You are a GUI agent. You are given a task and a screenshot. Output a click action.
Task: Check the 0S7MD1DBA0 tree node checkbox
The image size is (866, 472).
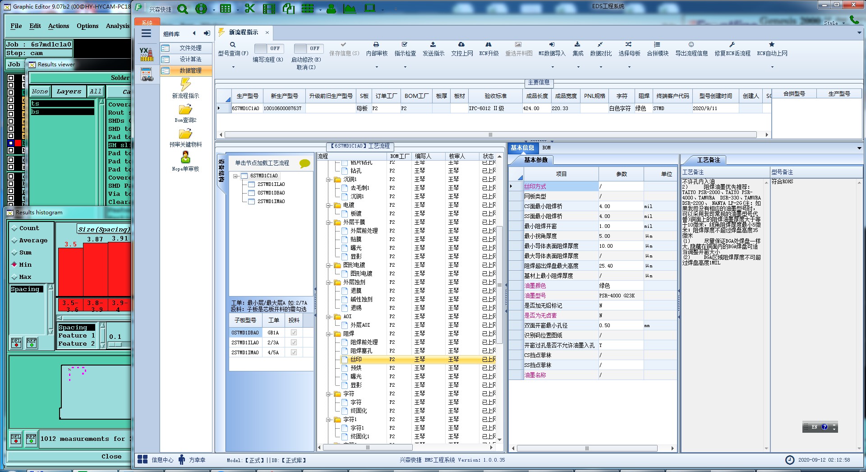coord(252,193)
